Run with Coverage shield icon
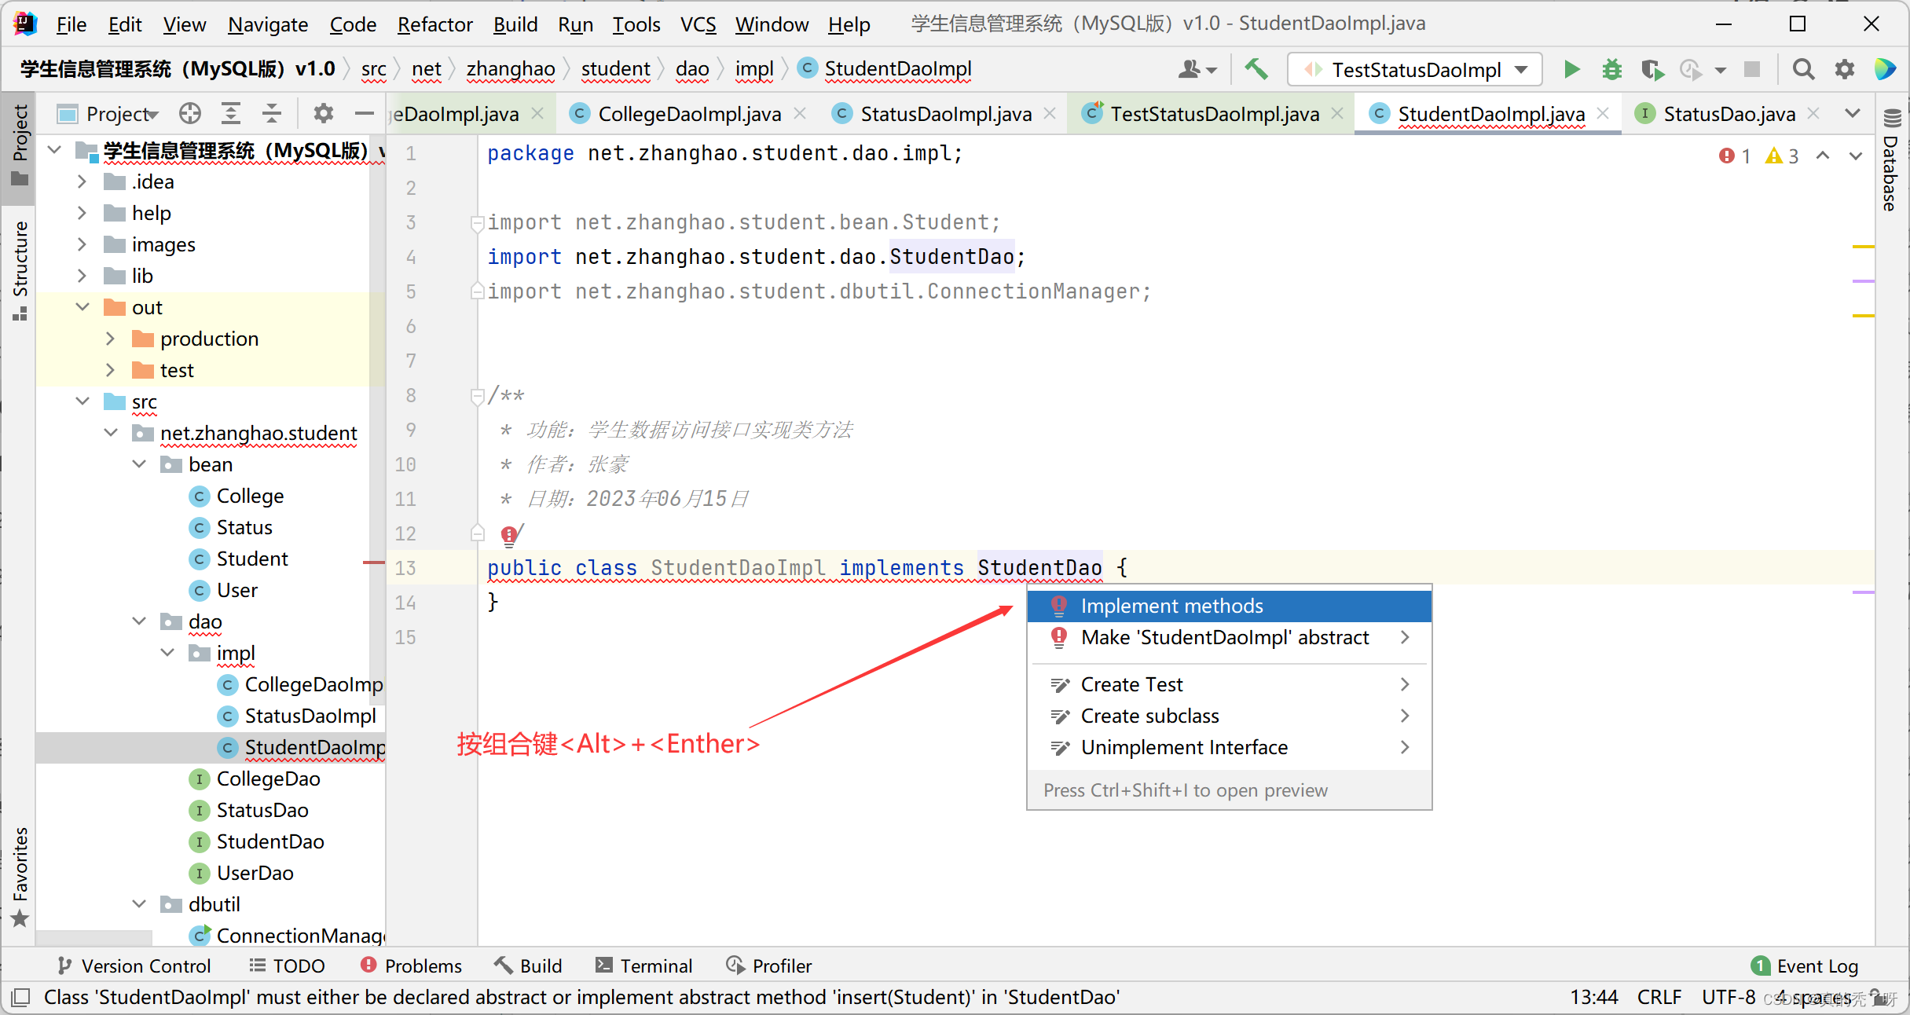The height and width of the screenshot is (1015, 1910). [x=1652, y=70]
